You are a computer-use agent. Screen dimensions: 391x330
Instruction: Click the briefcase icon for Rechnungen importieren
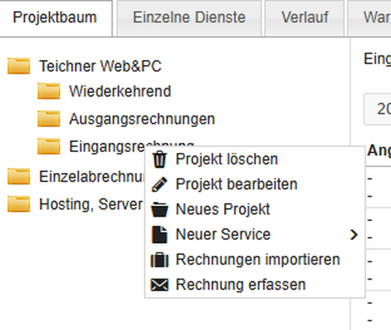tap(159, 260)
